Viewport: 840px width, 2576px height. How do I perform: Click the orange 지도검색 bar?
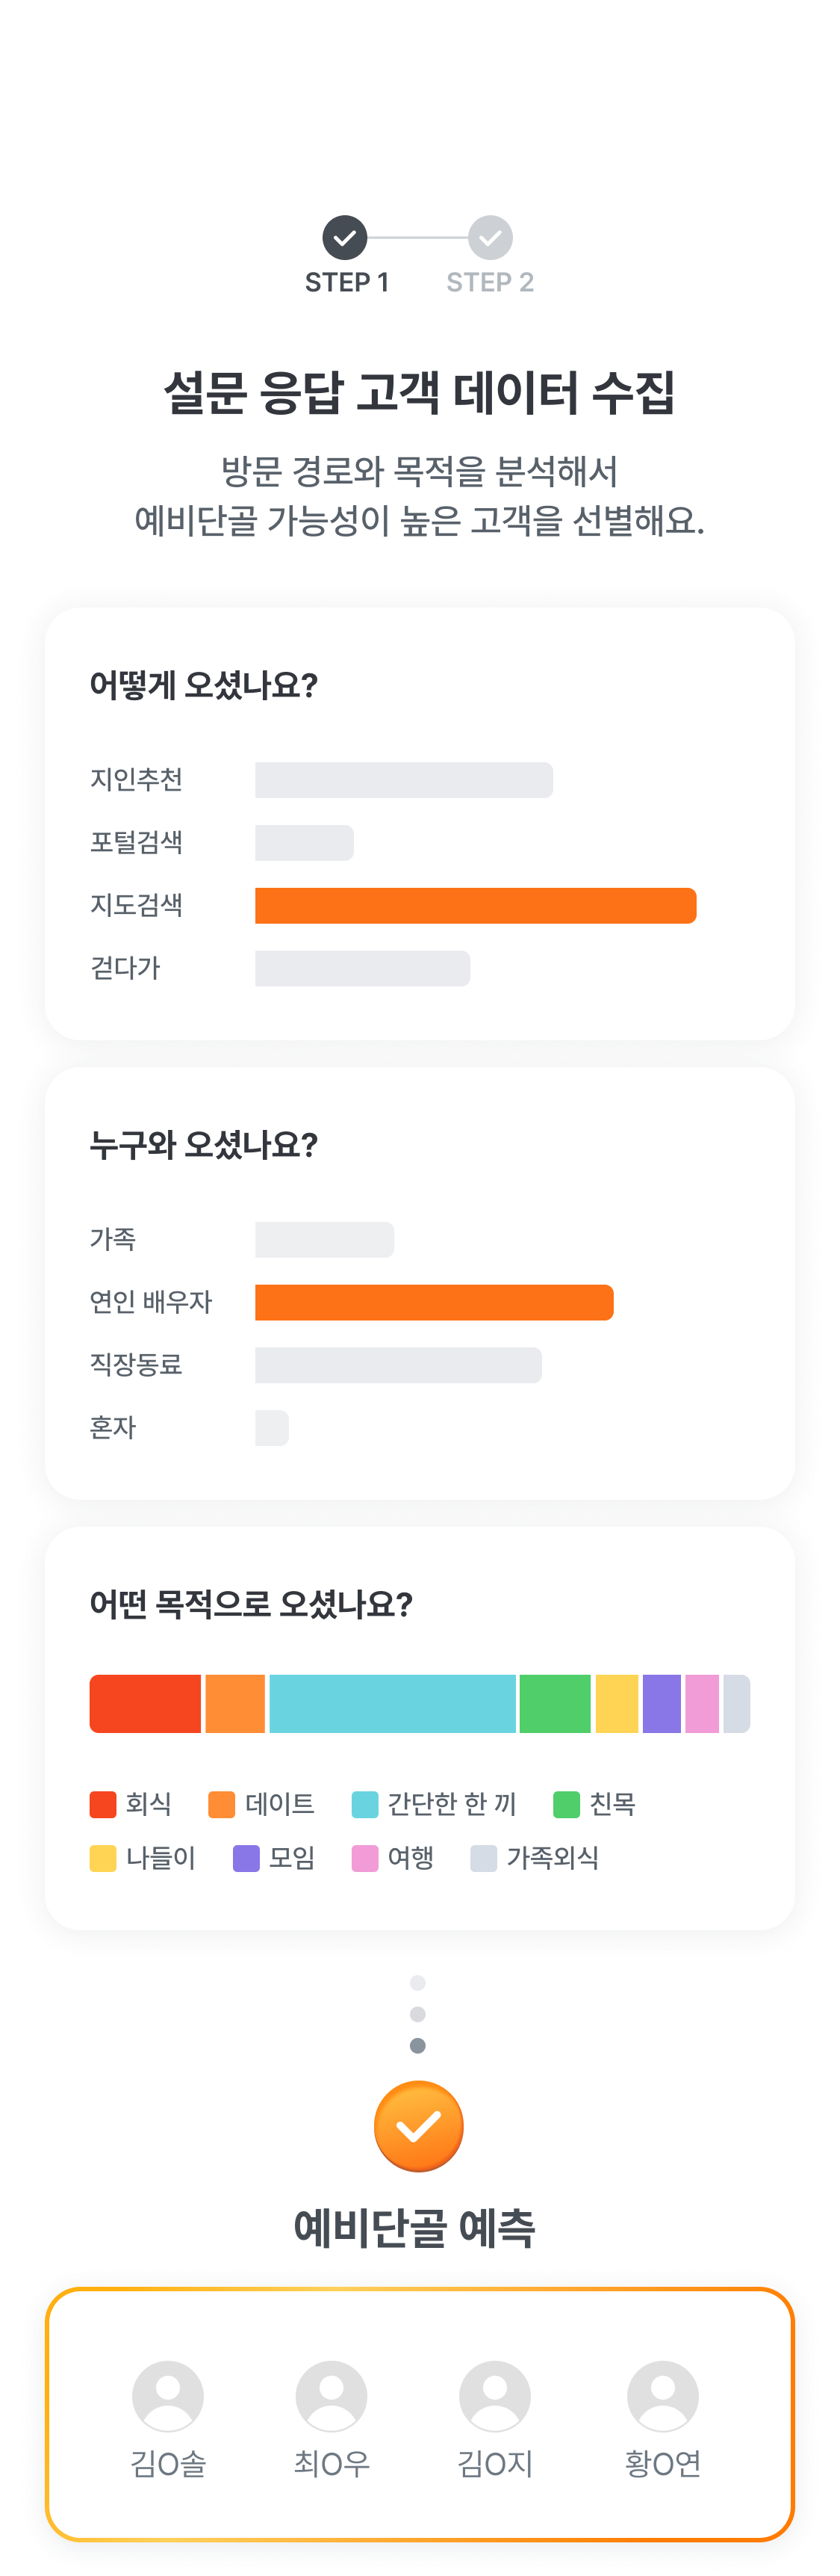476,905
